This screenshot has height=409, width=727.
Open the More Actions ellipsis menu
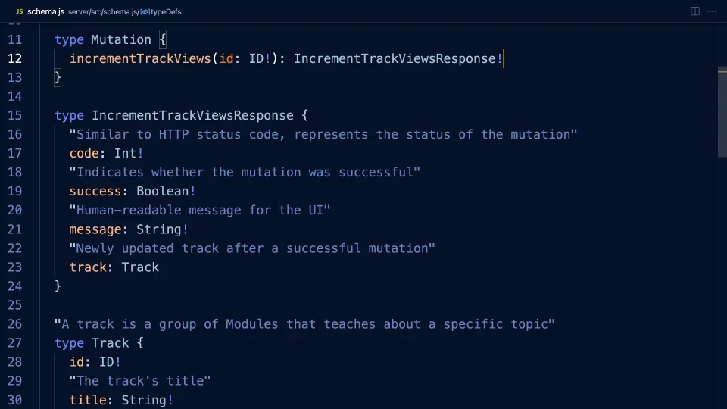[712, 11]
